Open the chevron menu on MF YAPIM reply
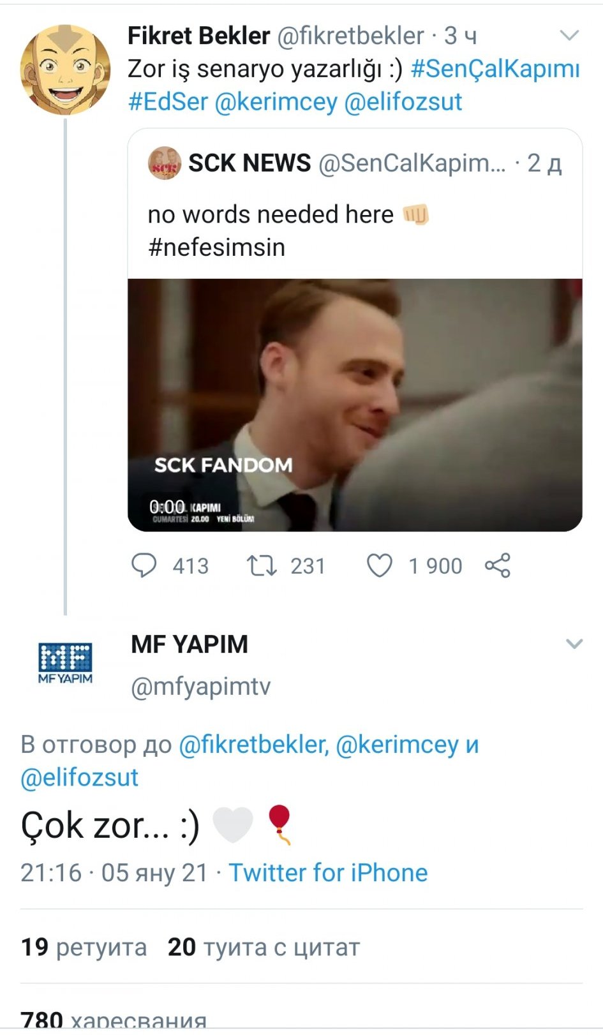The image size is (603, 1035). [x=574, y=644]
